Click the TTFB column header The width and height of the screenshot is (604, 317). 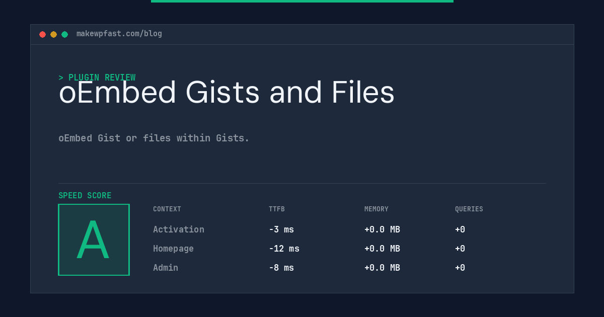[x=277, y=209]
